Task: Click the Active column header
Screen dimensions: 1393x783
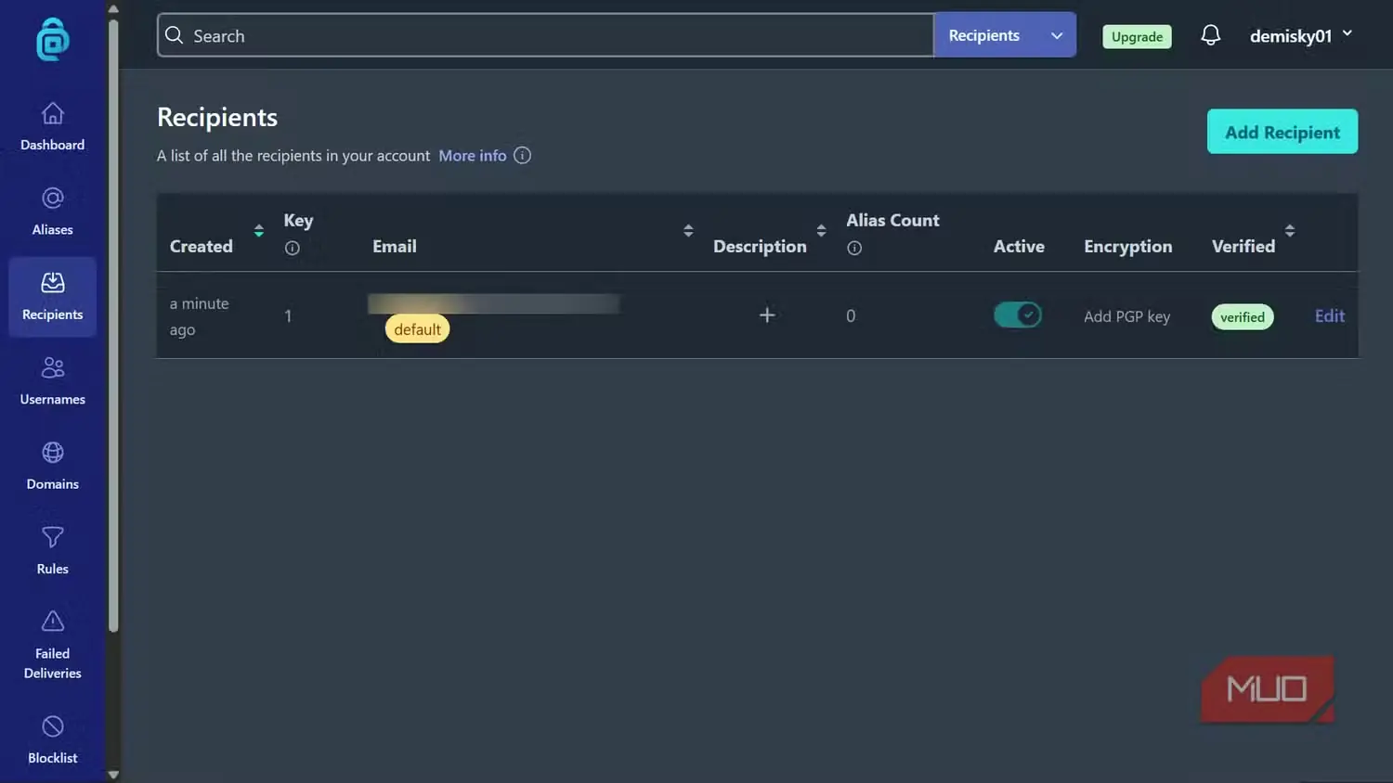Action: pyautogui.click(x=1019, y=246)
